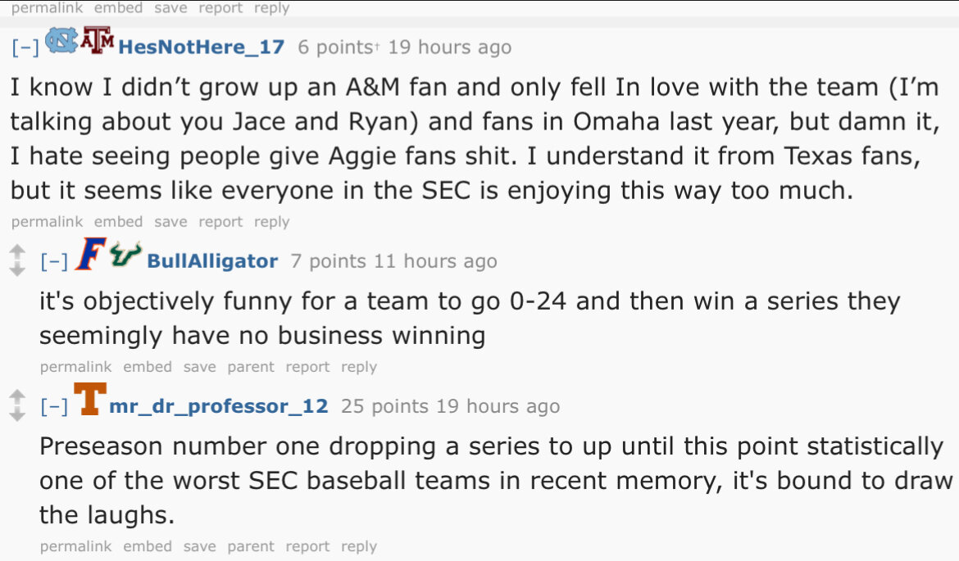This screenshot has height=561, width=959.
Task: Report BullAlligator's comment
Action: tap(307, 367)
